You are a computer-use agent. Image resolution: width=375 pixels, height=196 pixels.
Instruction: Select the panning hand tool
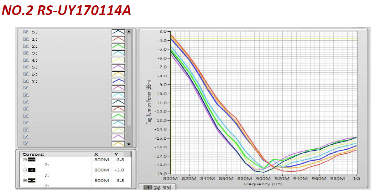coord(166,187)
